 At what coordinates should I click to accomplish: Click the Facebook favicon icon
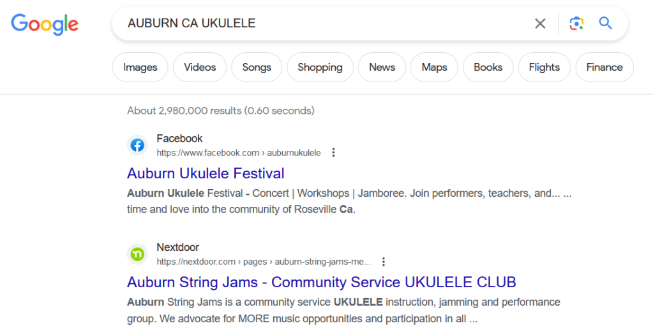137,145
